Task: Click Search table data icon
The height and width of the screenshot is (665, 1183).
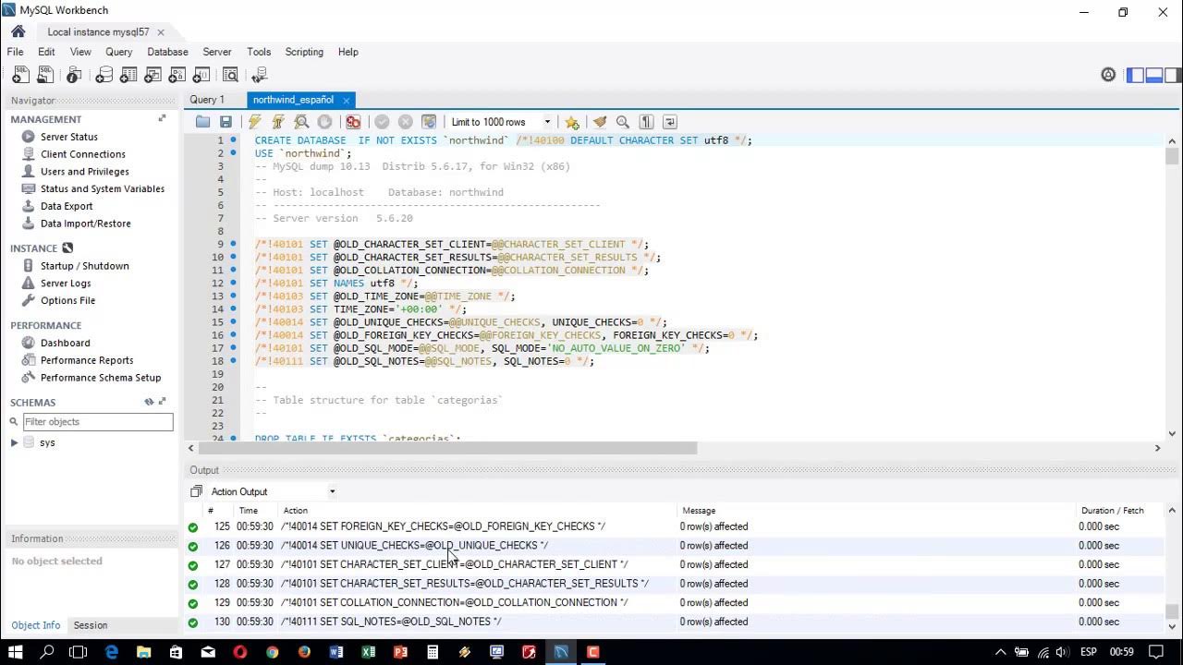Action: tap(230, 75)
